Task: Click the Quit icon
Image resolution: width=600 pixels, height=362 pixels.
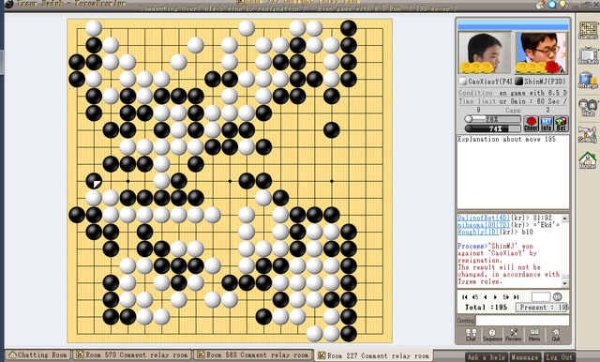Action: (x=556, y=335)
